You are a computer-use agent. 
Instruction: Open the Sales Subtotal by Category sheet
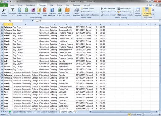click(x=47, y=112)
